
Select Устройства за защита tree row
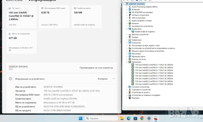(141, 92)
